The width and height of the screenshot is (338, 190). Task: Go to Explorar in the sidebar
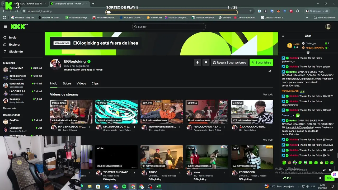tap(12, 45)
